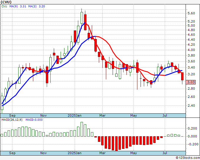Screen dimensions: 200x160
Task: Click the 0.200 MACD axis label
Action: click(192, 128)
